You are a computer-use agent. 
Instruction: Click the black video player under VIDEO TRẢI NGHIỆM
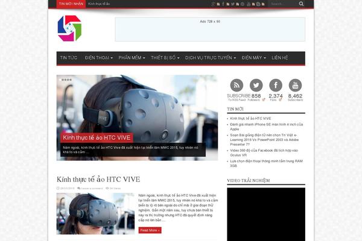click(266, 214)
